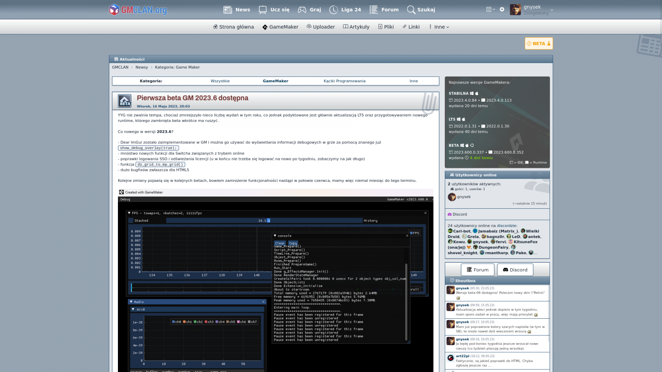Click the History slider in FPS panel

pyautogui.click(x=264, y=221)
